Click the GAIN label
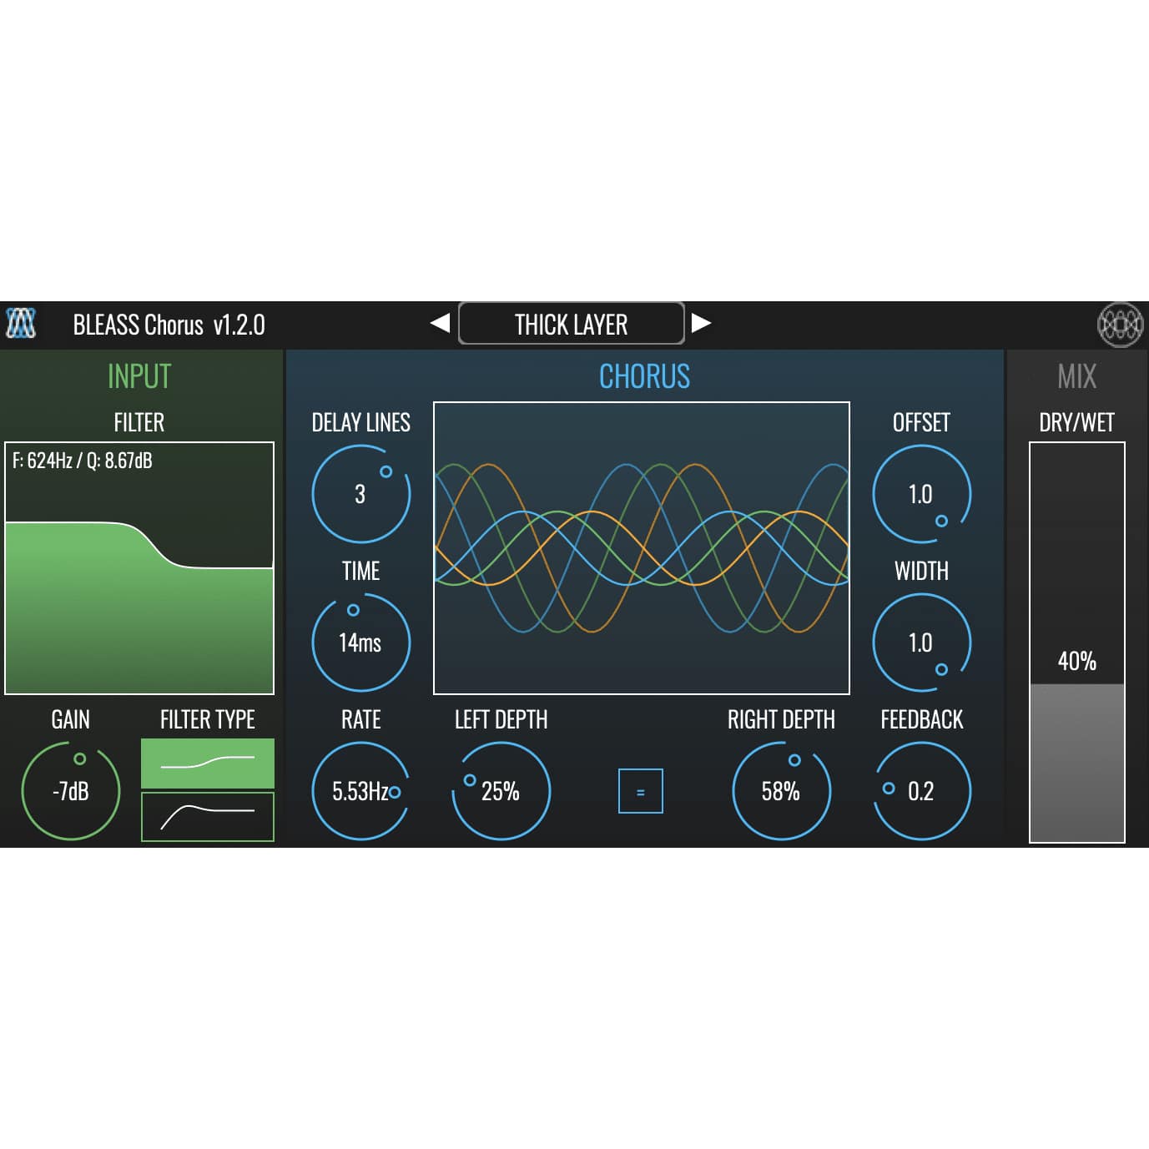This screenshot has height=1149, width=1149. 71,719
